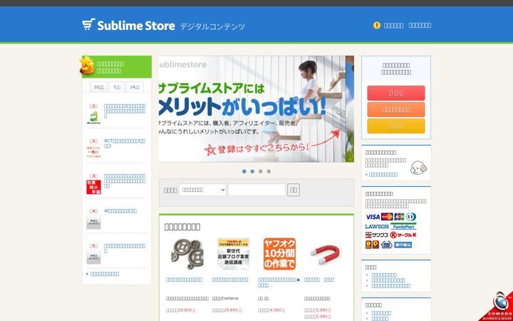Click the header link beside the warning icon
This screenshot has width=513, height=321.
pyautogui.click(x=393, y=26)
